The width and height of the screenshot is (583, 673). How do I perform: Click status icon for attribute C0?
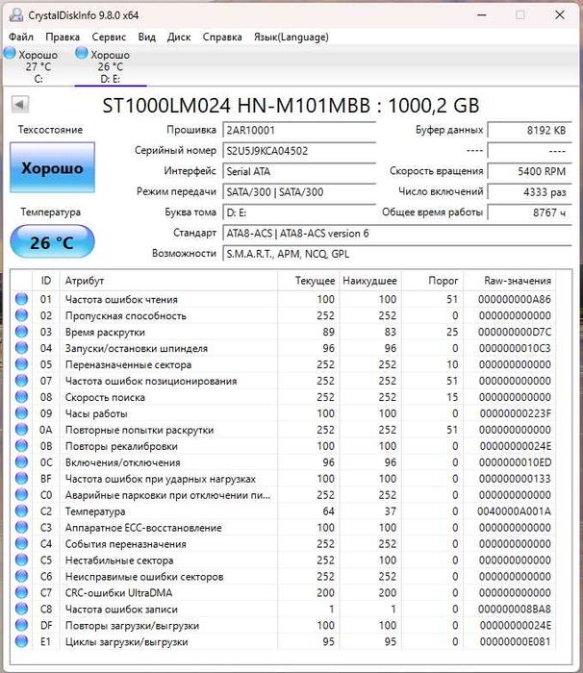pos(21,495)
